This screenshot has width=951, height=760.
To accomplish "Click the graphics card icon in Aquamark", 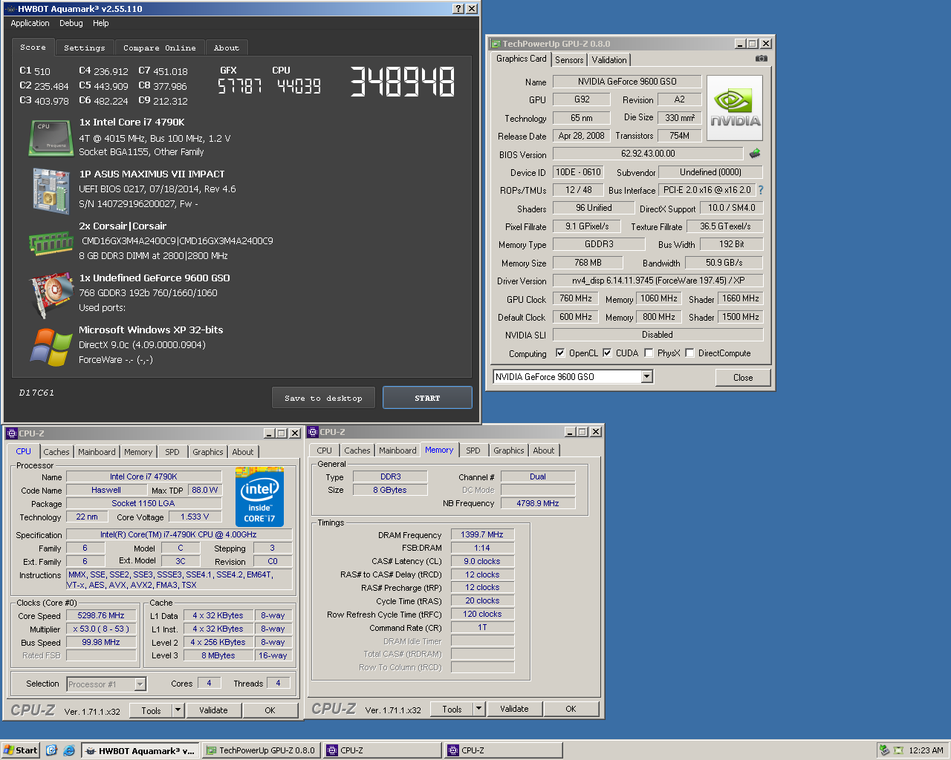I will pyautogui.click(x=51, y=295).
